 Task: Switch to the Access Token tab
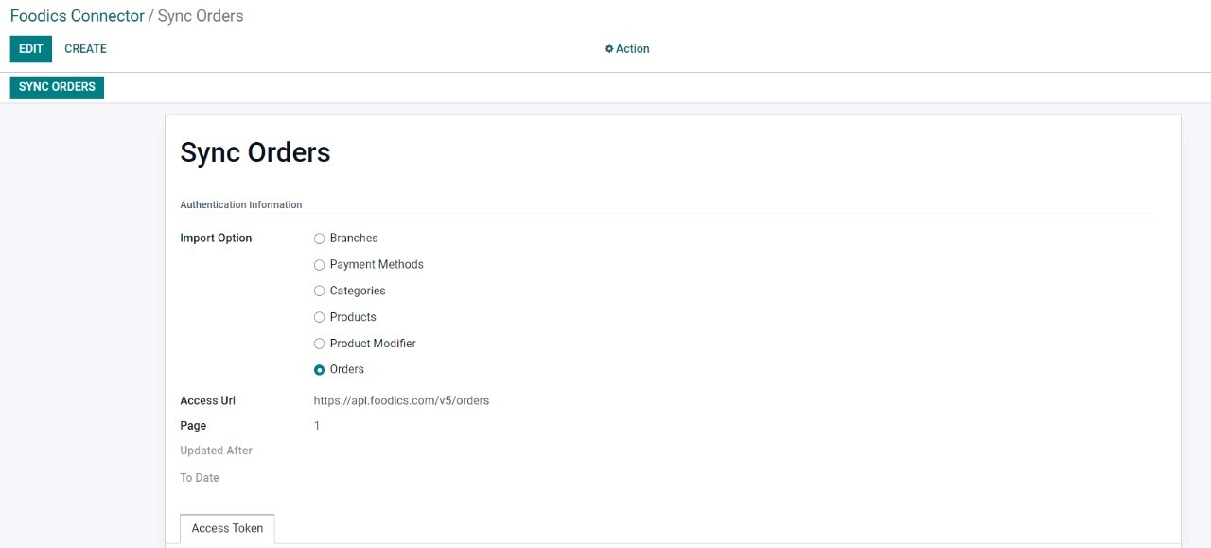pyautogui.click(x=227, y=528)
